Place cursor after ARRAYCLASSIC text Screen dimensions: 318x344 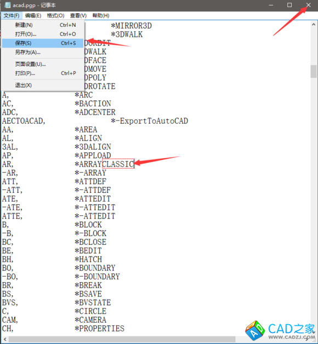[134, 164]
